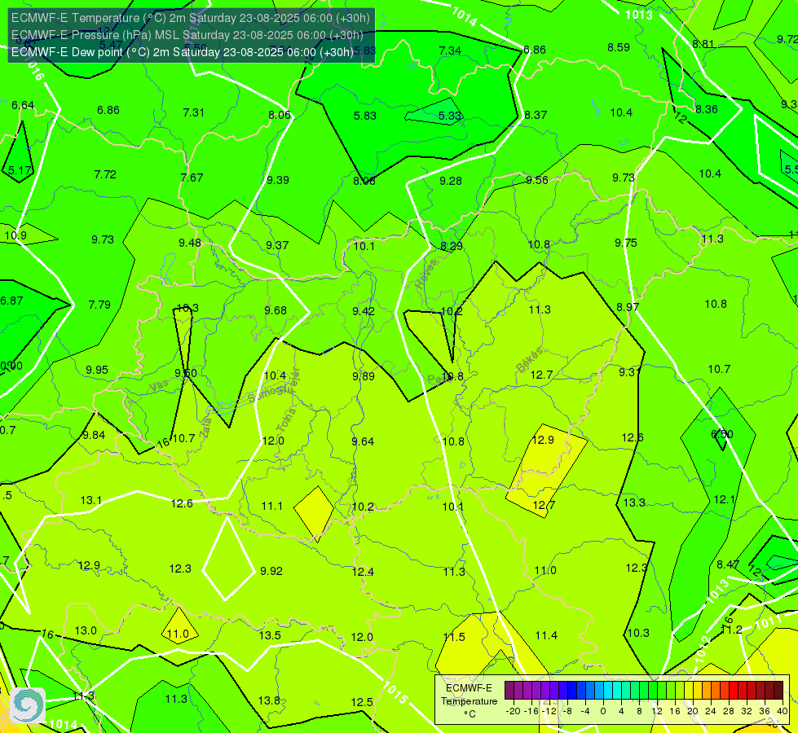This screenshot has height=733, width=798.
Task: Click the cyan swatch at legend value 0
Action: click(608, 691)
